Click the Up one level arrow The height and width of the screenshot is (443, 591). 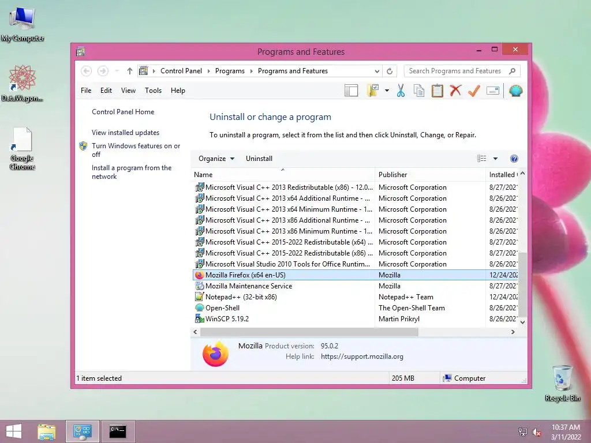tap(130, 71)
